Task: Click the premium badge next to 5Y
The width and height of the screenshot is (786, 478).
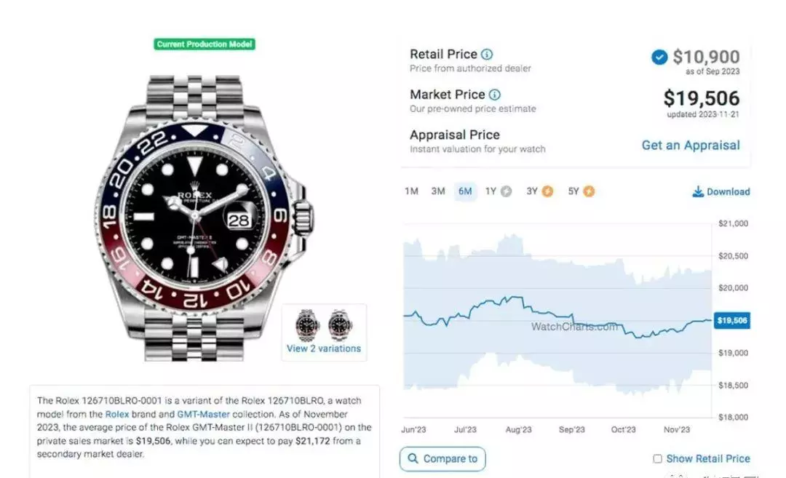Action: (x=589, y=191)
